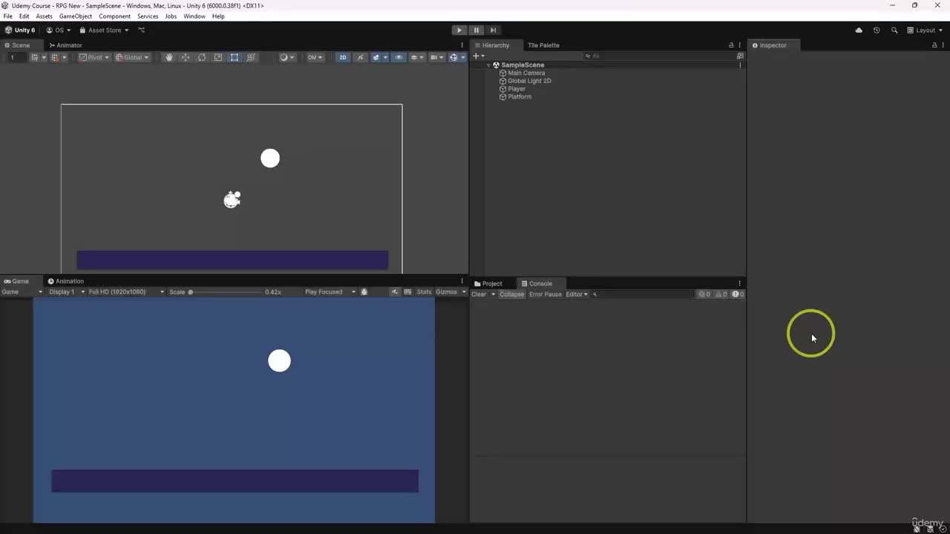Image resolution: width=950 pixels, height=534 pixels.
Task: Switch to the Animation tab
Action: click(x=66, y=281)
